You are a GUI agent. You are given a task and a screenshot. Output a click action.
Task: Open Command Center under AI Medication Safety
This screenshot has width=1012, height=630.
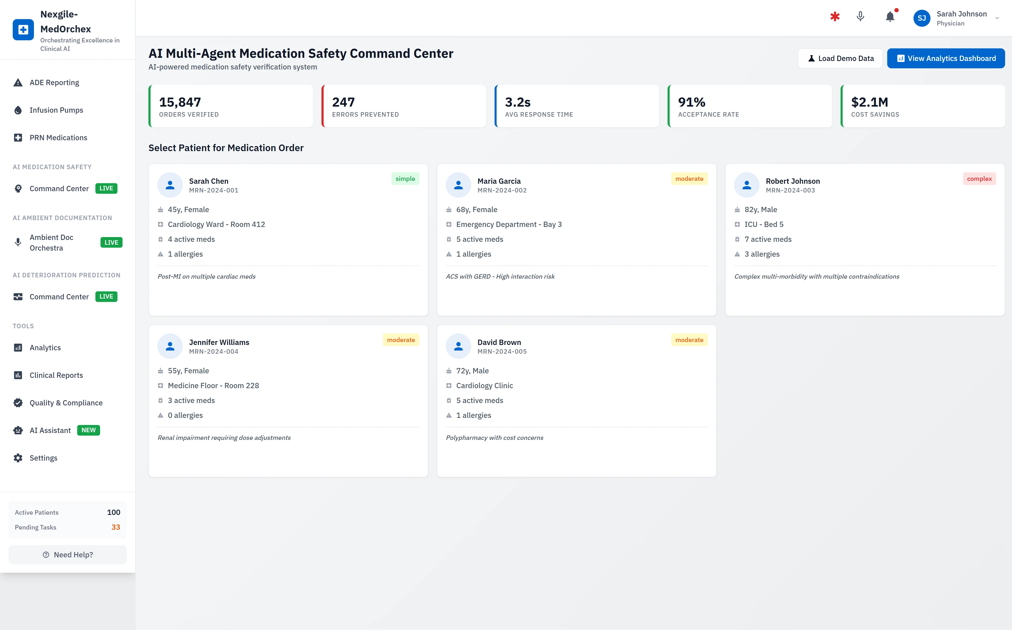59,188
